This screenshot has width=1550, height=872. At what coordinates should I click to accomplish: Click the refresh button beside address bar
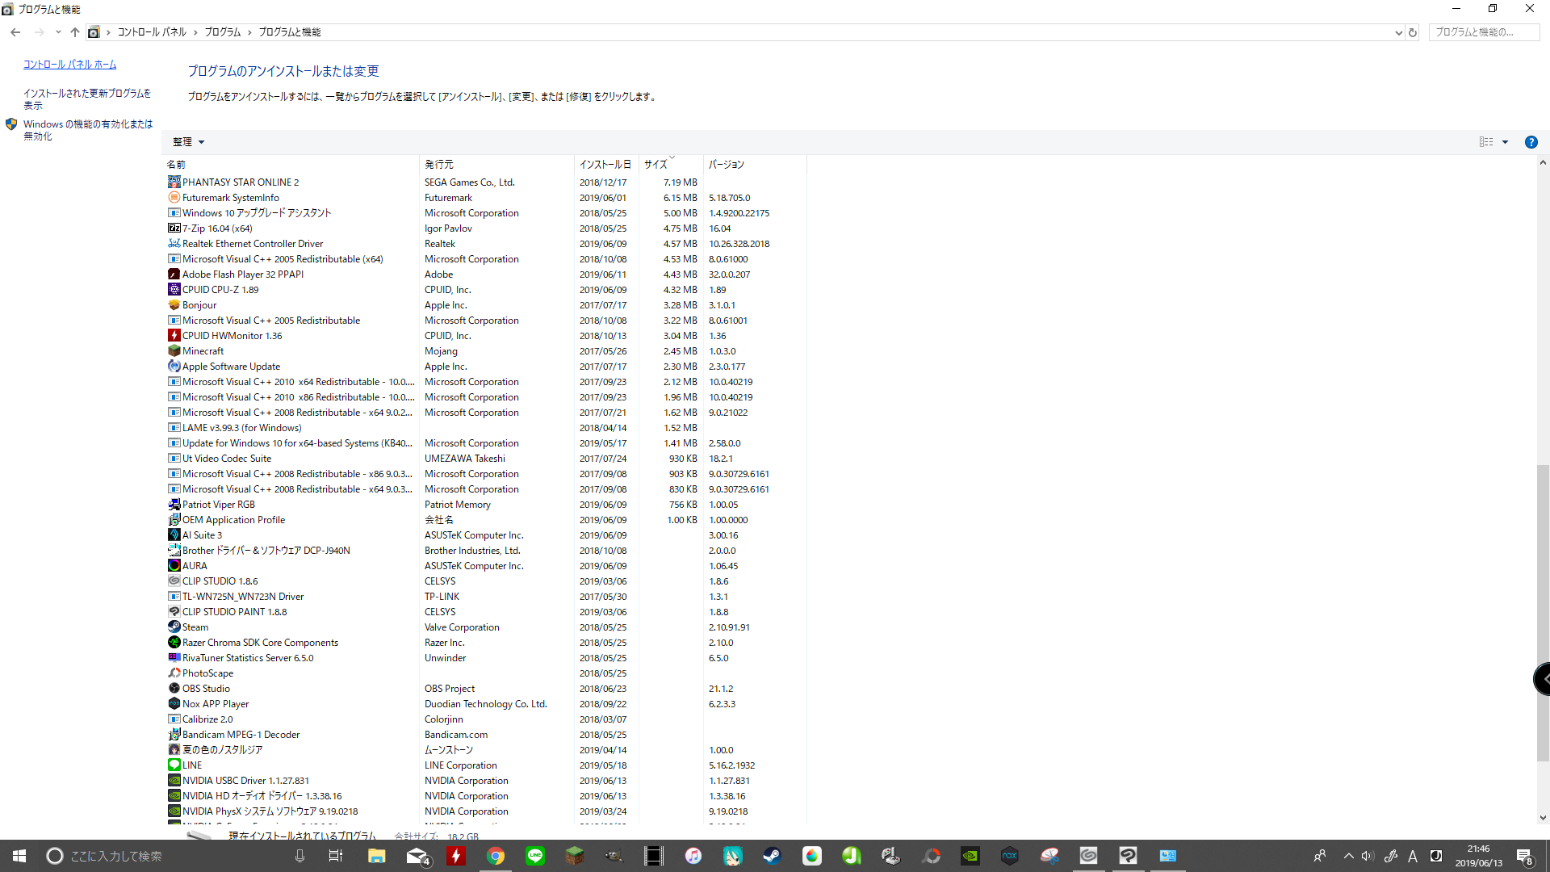point(1413,32)
